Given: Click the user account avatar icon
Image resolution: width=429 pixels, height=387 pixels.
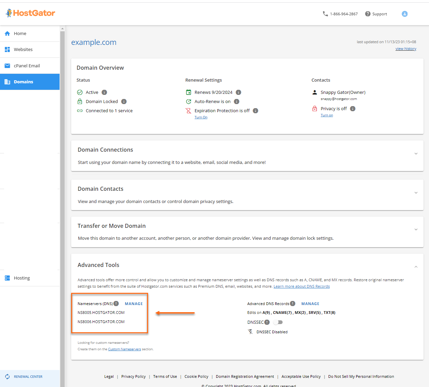Looking at the screenshot, I should tap(404, 14).
